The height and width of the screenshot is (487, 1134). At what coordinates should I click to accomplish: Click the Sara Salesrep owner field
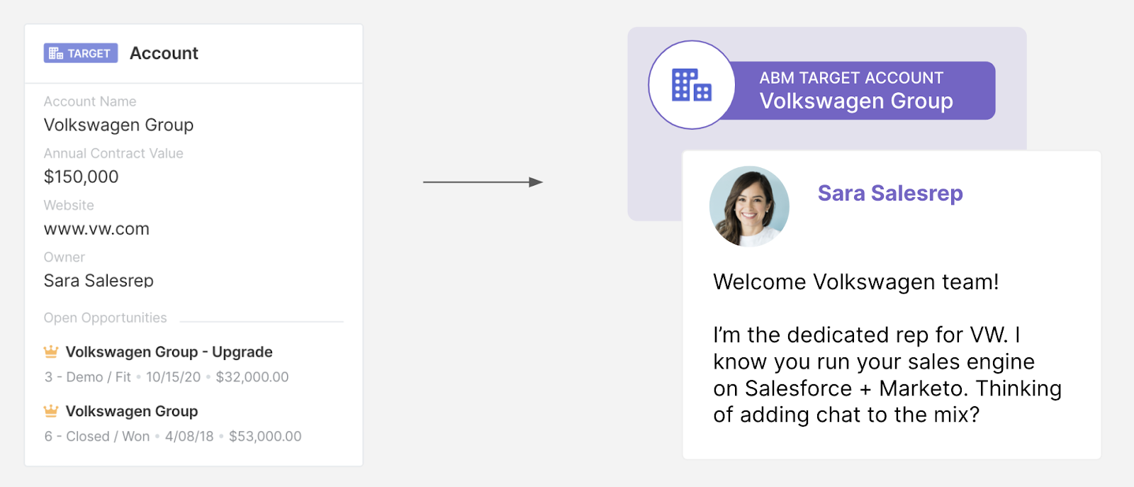click(x=99, y=281)
